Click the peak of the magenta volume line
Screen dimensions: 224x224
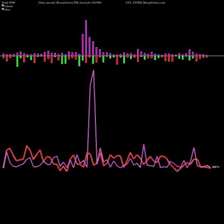pyautogui.click(x=94, y=70)
